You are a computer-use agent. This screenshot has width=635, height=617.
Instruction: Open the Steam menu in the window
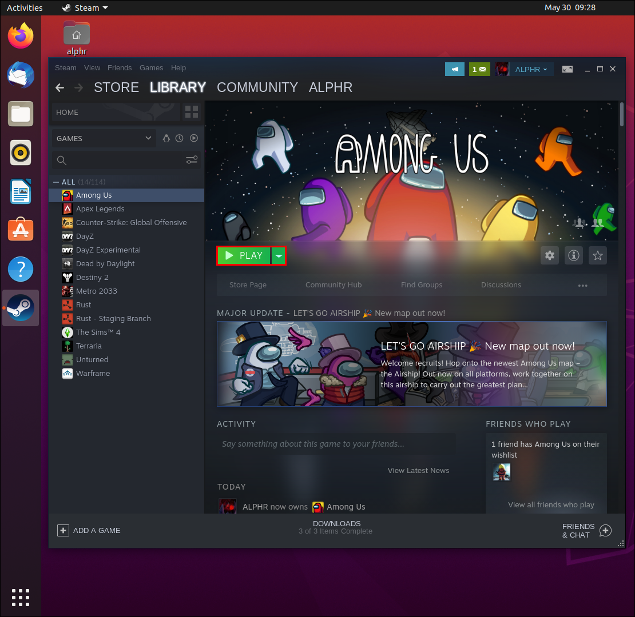click(66, 68)
